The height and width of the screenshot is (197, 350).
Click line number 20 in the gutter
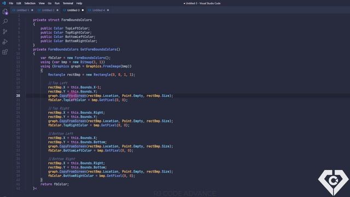(x=18, y=96)
